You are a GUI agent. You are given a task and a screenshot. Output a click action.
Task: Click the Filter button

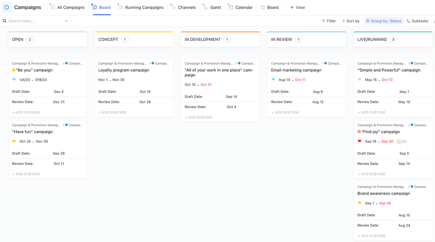tap(328, 21)
